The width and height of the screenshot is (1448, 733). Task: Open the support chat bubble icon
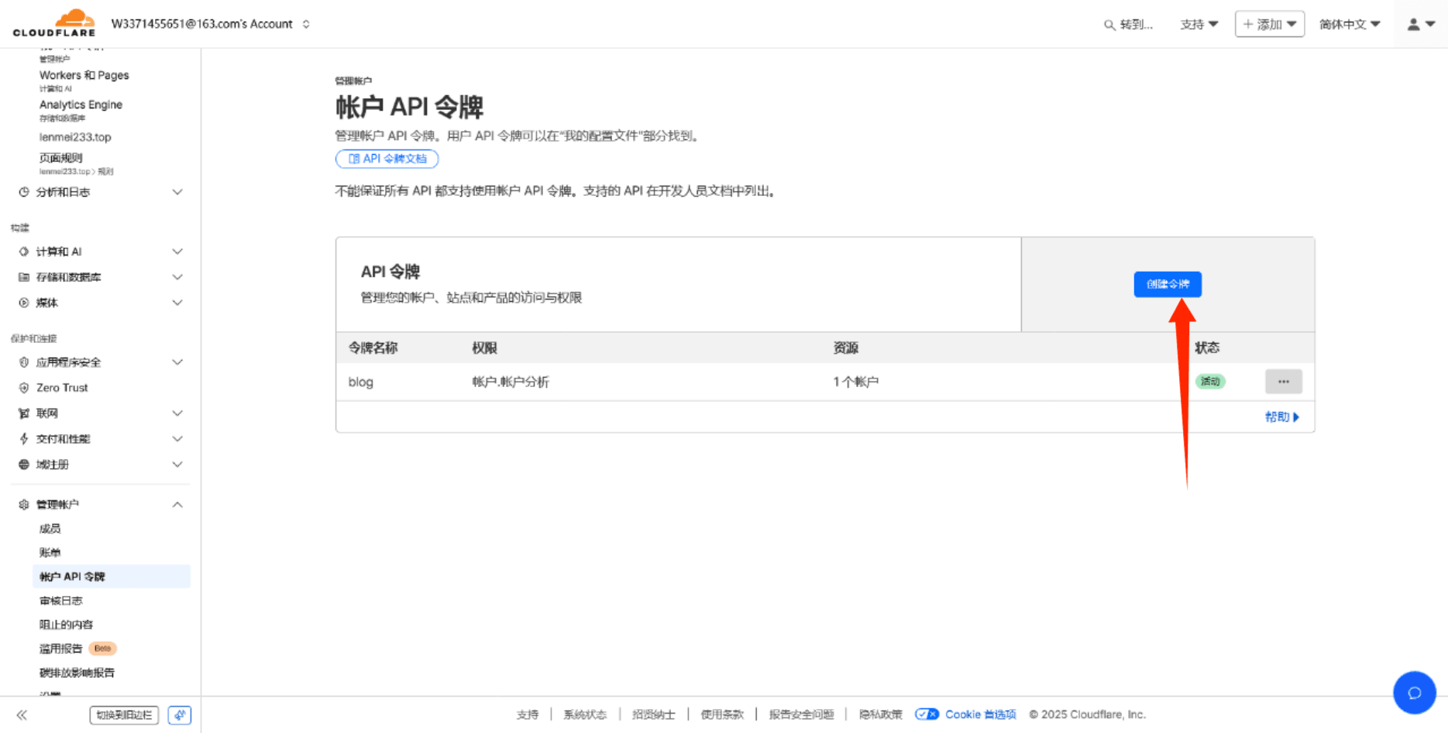[x=1415, y=692]
